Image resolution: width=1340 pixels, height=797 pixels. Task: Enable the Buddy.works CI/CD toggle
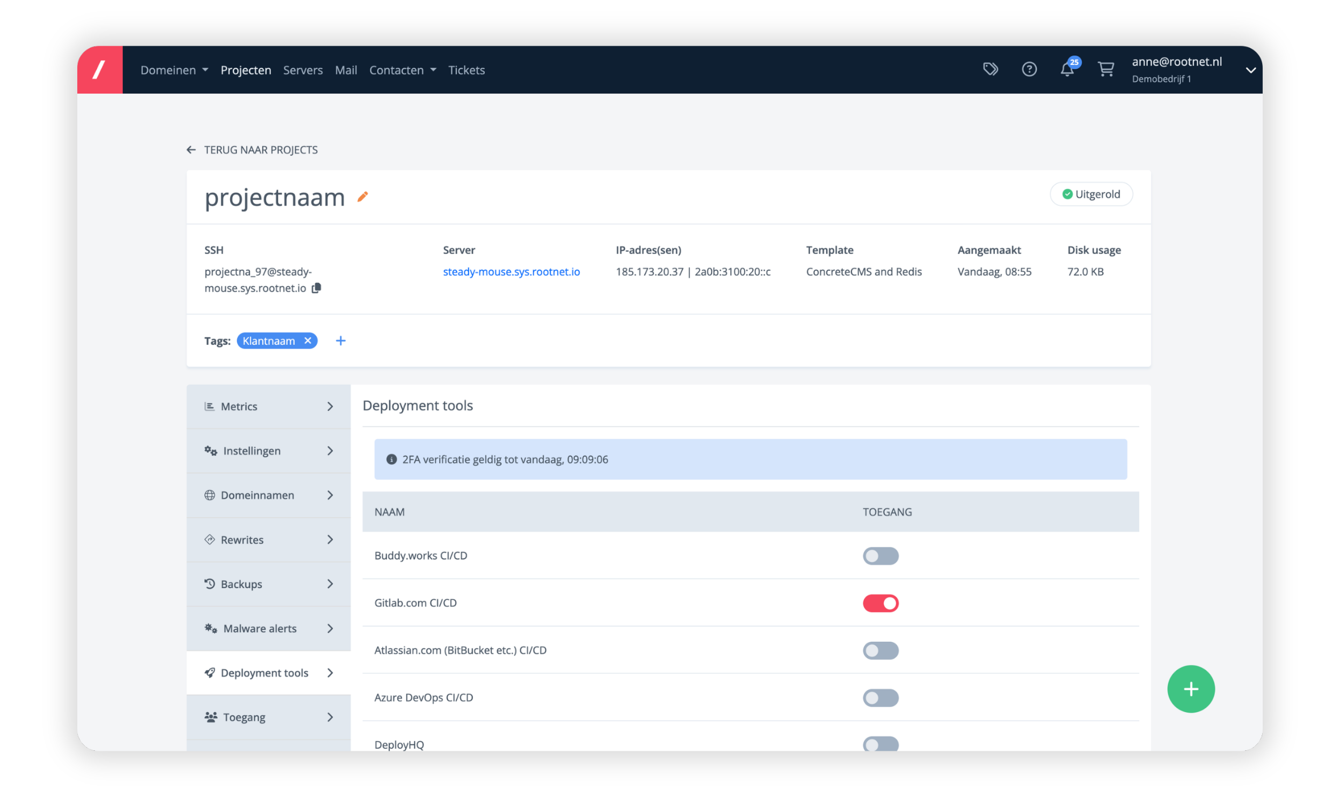click(880, 555)
